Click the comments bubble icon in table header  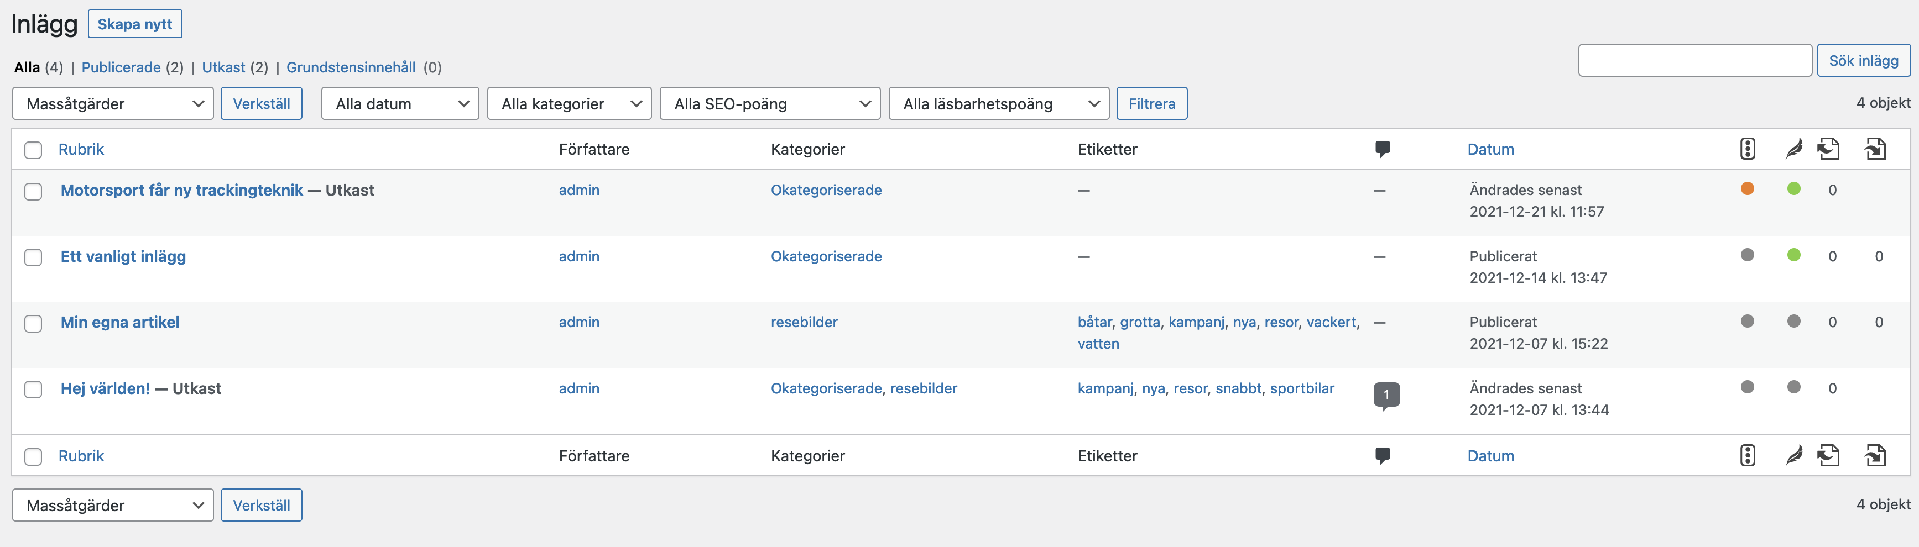tap(1382, 149)
